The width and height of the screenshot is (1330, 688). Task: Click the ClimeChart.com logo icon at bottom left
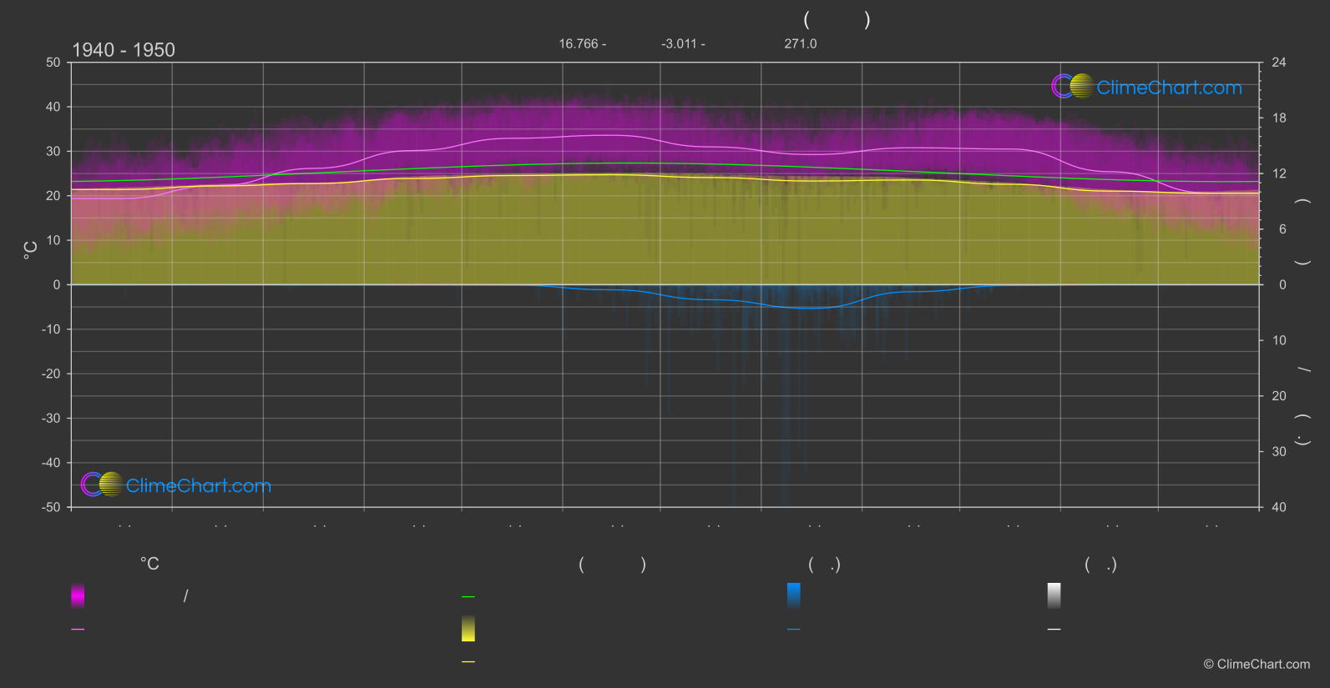pos(102,485)
